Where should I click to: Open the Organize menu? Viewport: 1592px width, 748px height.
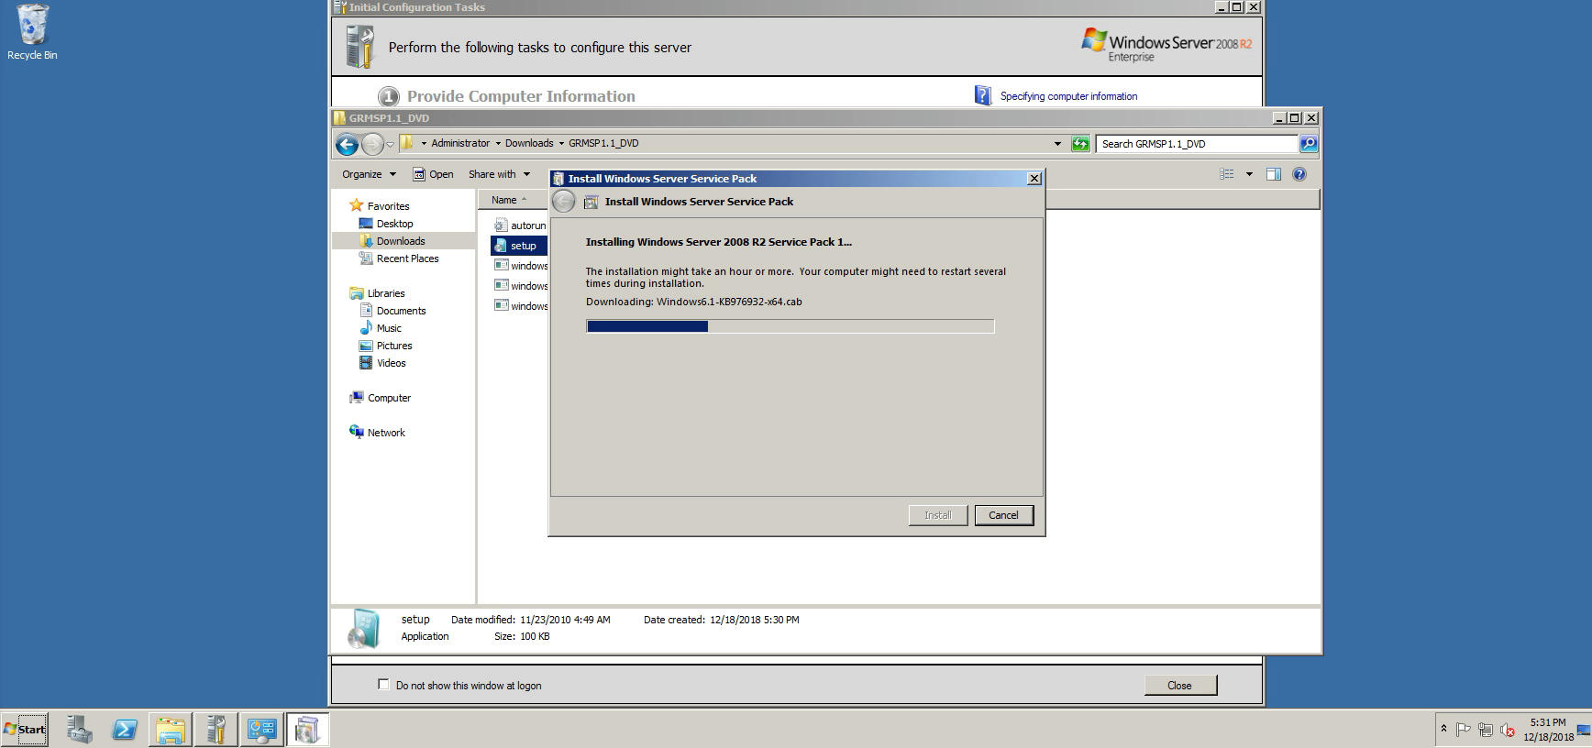click(x=369, y=174)
